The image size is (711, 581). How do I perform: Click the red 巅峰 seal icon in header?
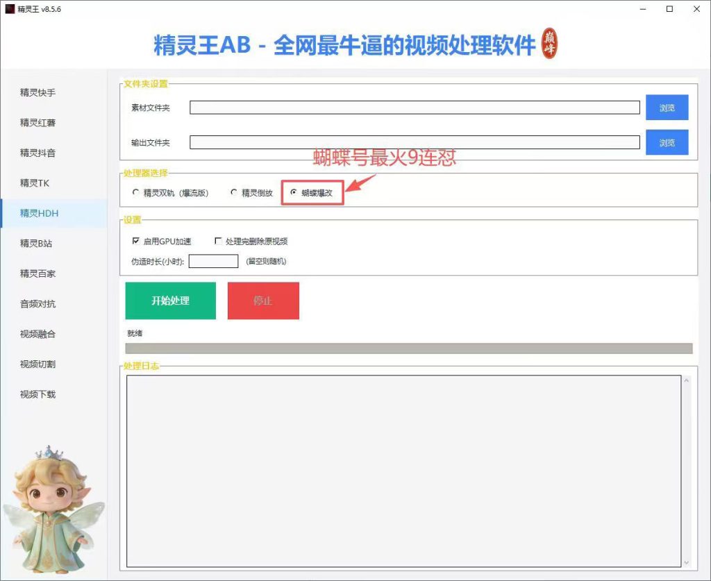(x=550, y=44)
